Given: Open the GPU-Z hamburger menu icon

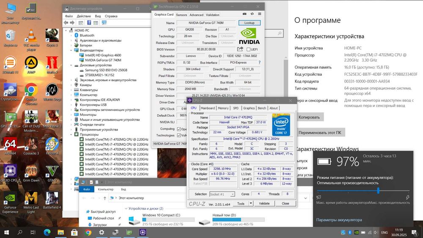Looking at the screenshot, I should [x=260, y=14].
